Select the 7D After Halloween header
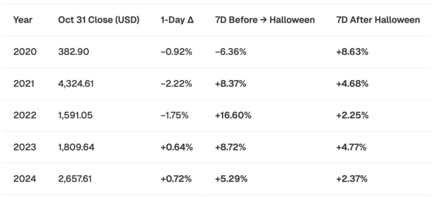Image resolution: width=437 pixels, height=197 pixels. pyautogui.click(x=378, y=20)
